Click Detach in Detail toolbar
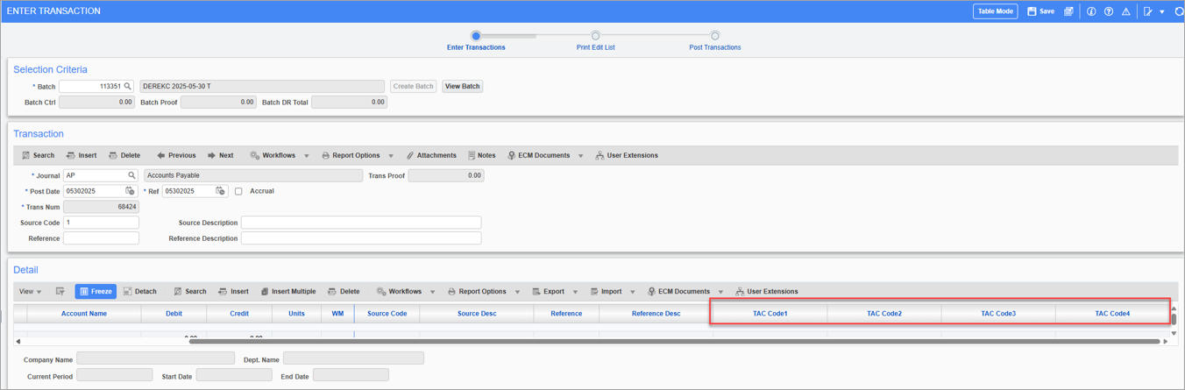Image resolution: width=1185 pixels, height=390 pixels. tap(140, 292)
